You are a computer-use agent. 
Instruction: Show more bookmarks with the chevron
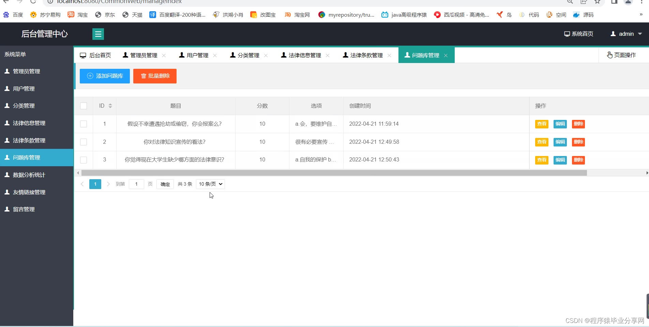641,14
